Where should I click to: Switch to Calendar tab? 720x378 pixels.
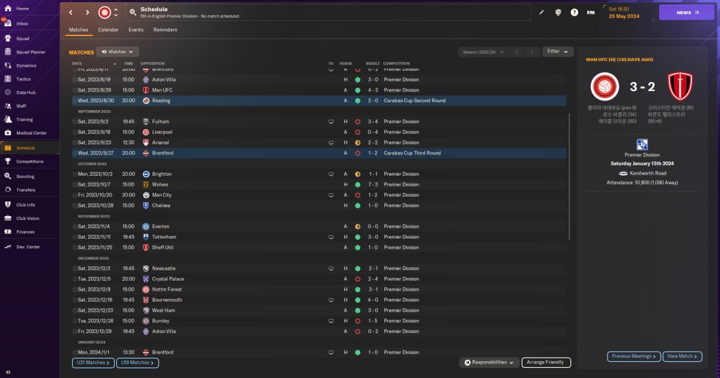click(108, 30)
